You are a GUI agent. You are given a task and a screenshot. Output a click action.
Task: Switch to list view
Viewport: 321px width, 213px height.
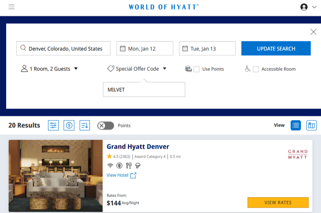tap(296, 125)
